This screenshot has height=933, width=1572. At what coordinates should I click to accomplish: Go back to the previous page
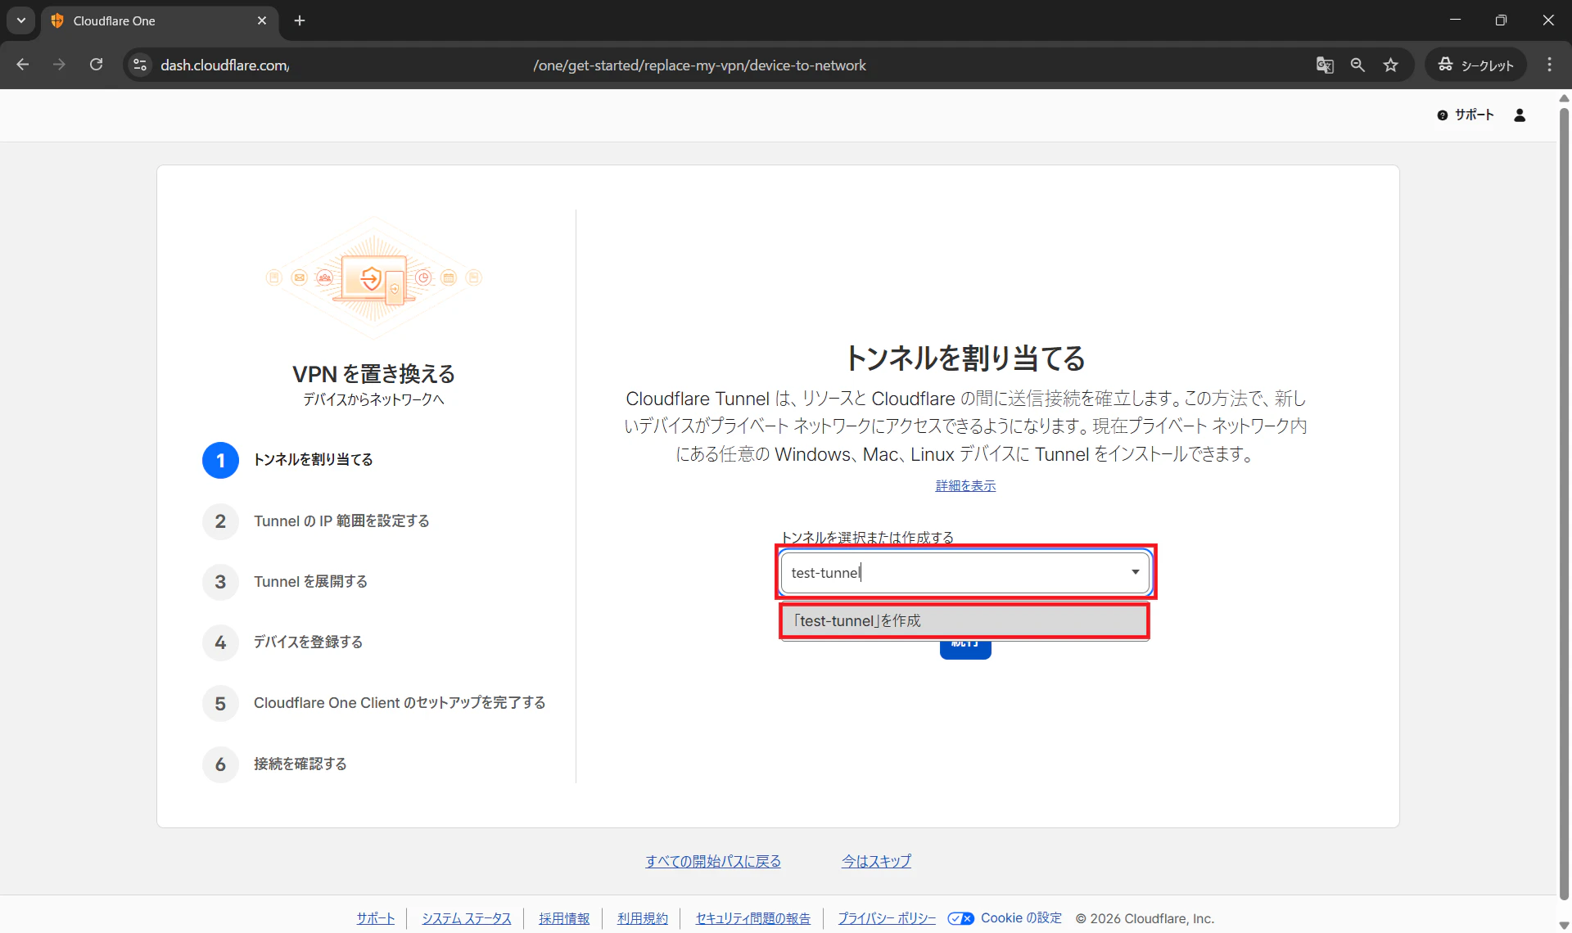[23, 65]
